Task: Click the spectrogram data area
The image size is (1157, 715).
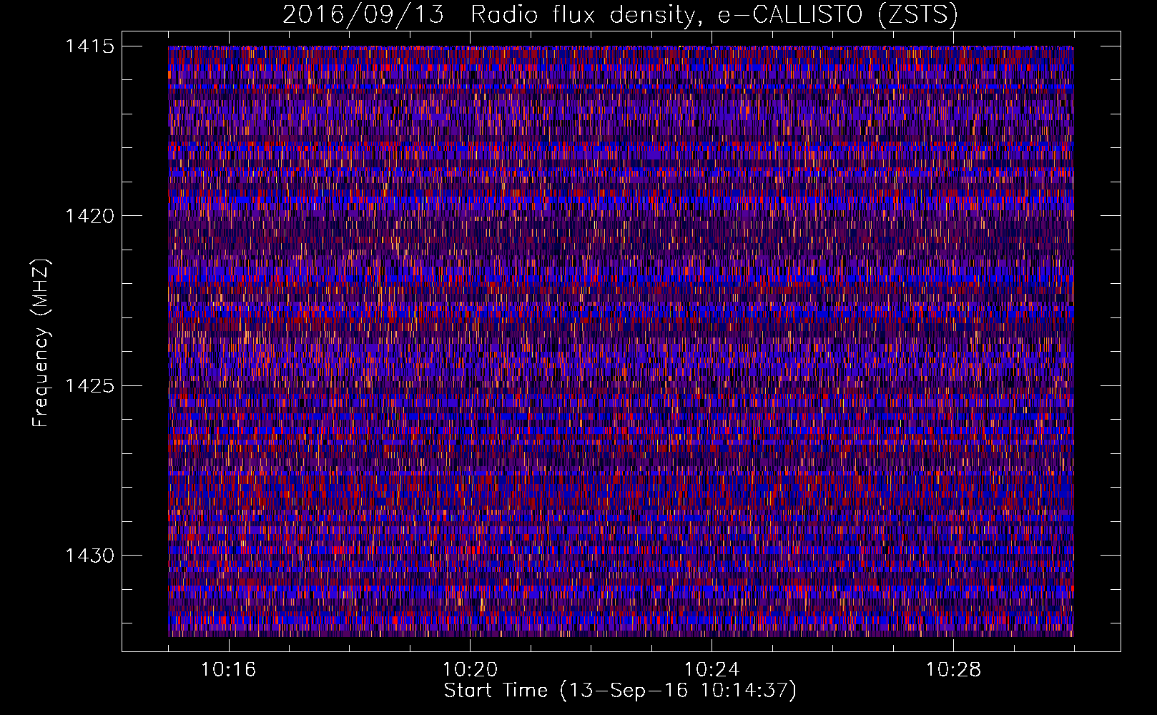Action: (x=621, y=341)
